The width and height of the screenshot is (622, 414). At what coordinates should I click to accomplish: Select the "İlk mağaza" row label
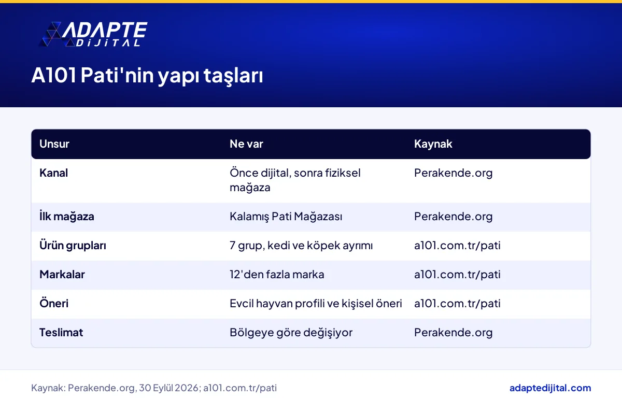67,217
